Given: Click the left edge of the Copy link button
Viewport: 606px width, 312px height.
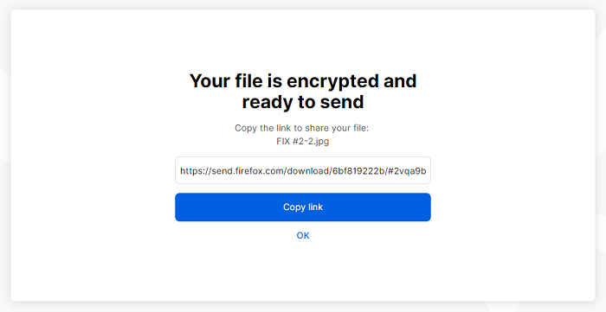Looking at the screenshot, I should pyautogui.click(x=179, y=207).
